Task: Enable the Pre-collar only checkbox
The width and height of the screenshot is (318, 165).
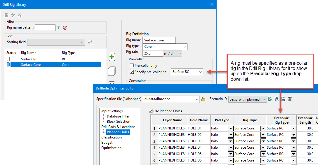Action: tap(132, 66)
